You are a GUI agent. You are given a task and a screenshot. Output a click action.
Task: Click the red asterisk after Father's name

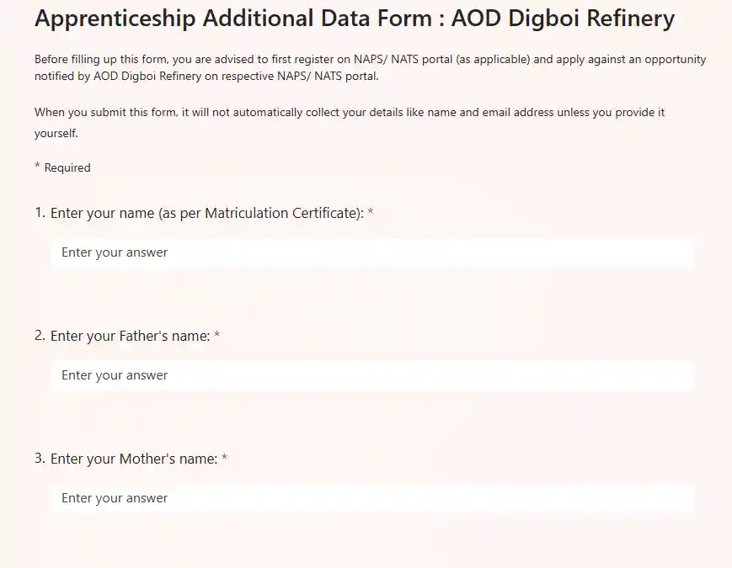217,336
